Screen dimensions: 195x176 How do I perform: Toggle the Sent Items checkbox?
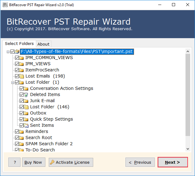(x=22, y=125)
